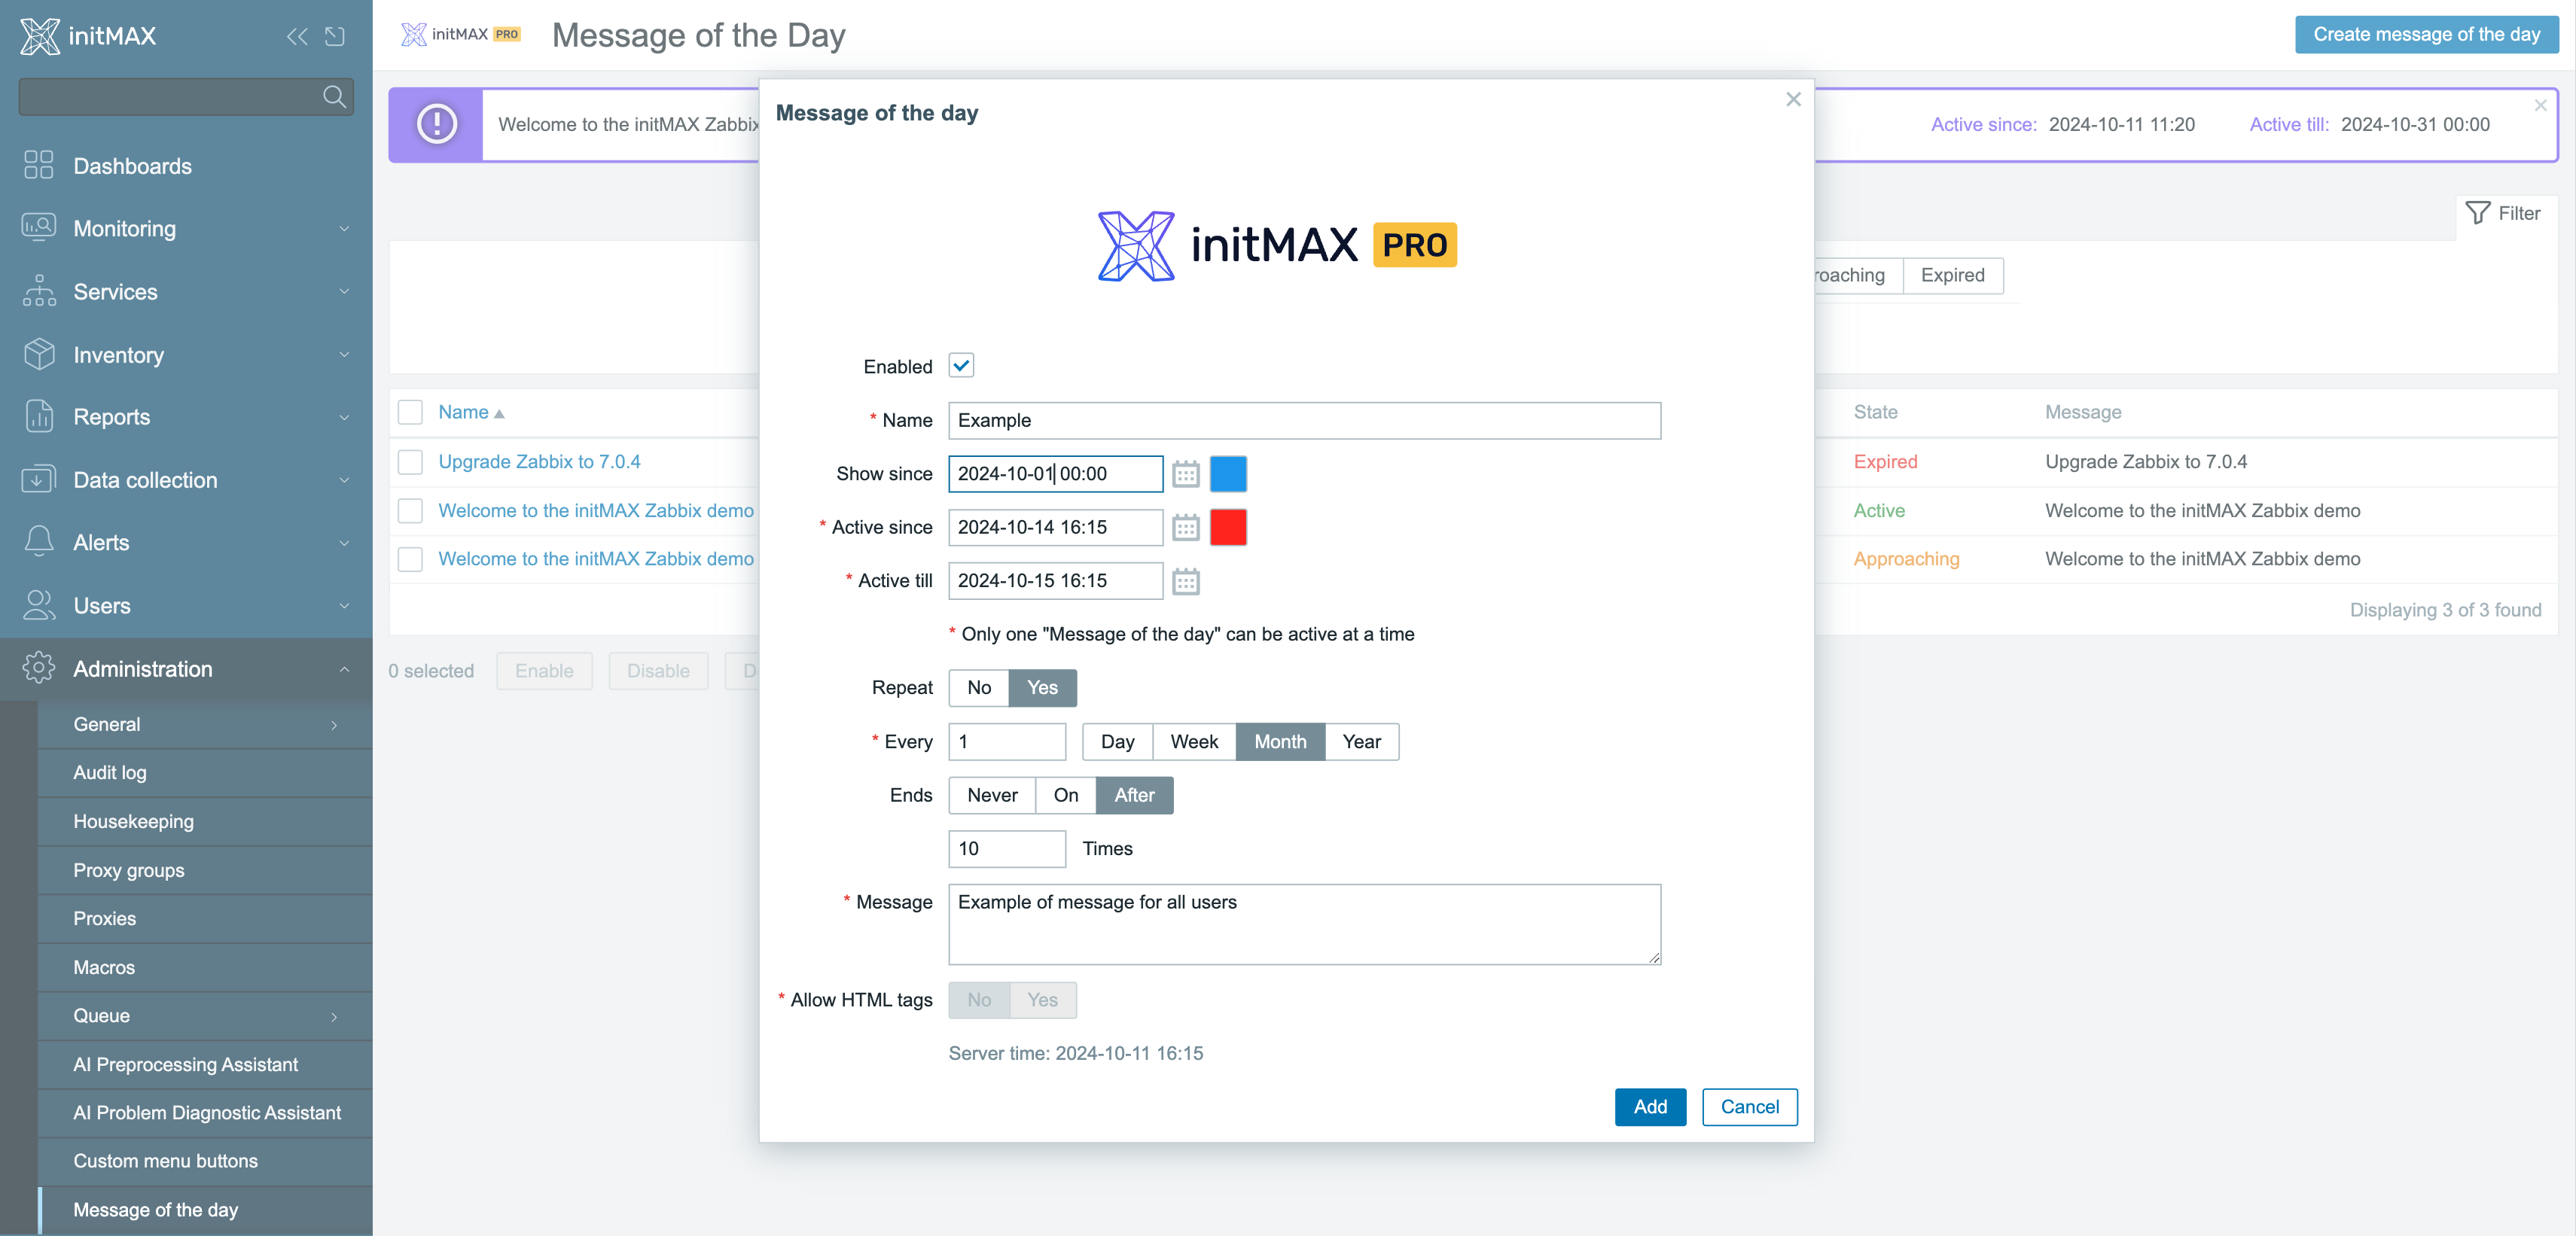Expand the Data collection menu chevron
The image size is (2576, 1236).
click(344, 480)
